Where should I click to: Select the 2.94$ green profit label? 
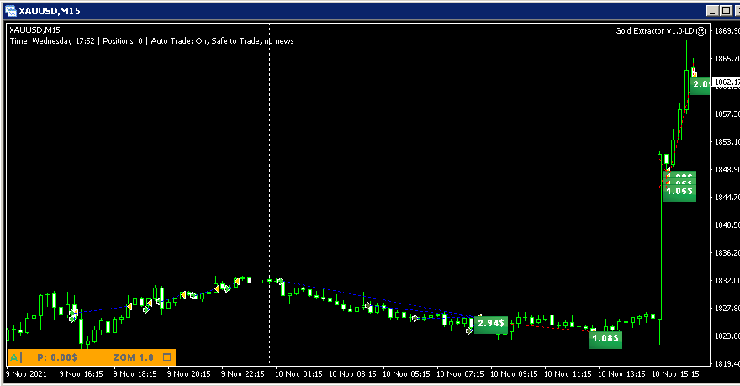point(491,323)
